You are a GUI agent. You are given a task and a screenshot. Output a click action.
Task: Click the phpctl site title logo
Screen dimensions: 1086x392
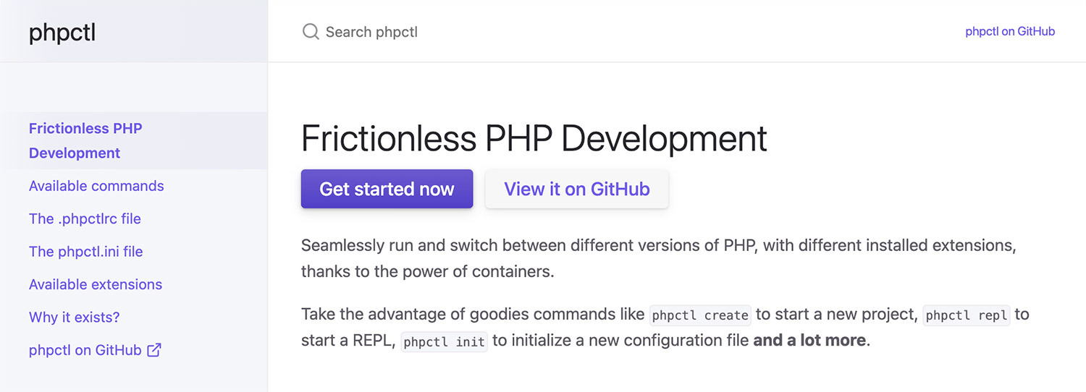pyautogui.click(x=62, y=33)
